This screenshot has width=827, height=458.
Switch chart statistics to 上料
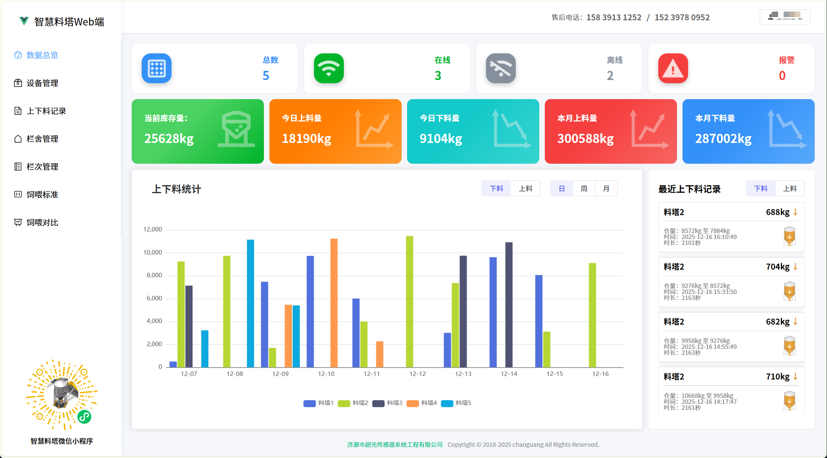(x=525, y=189)
